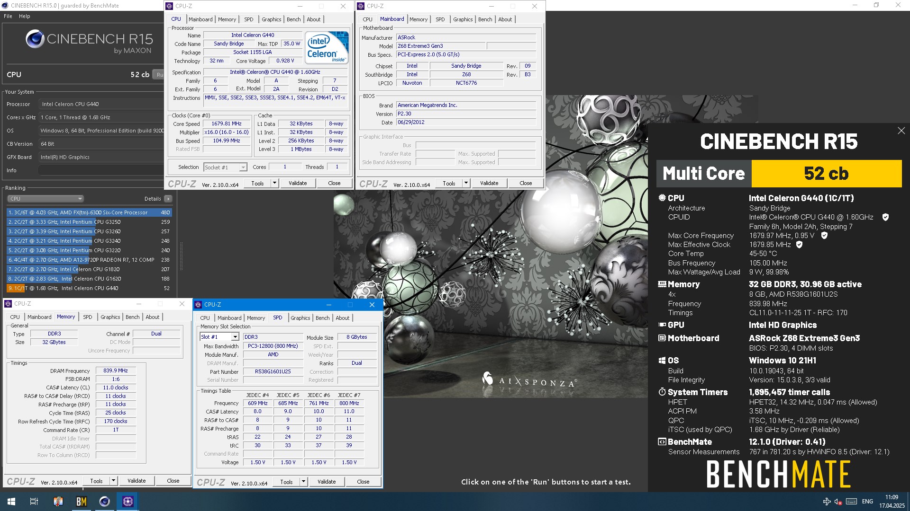
Task: Click the Motherboard icon in BenchMate panel
Action: (x=662, y=338)
